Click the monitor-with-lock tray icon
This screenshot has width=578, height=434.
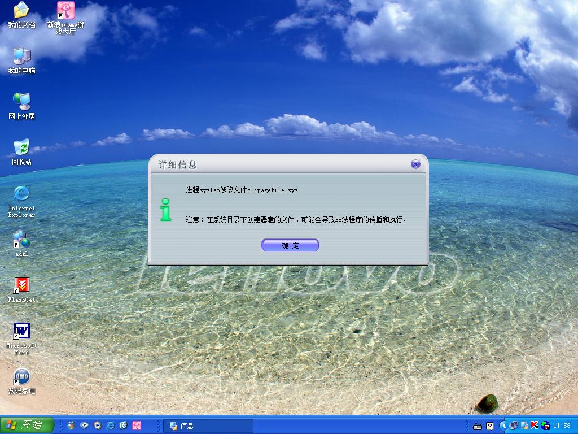tap(524, 426)
